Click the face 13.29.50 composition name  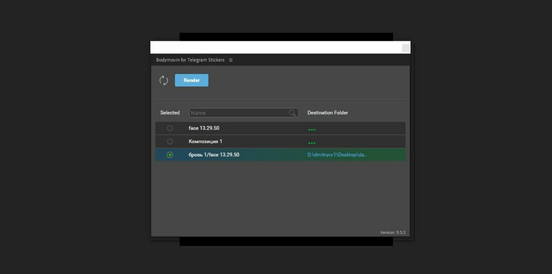(204, 128)
